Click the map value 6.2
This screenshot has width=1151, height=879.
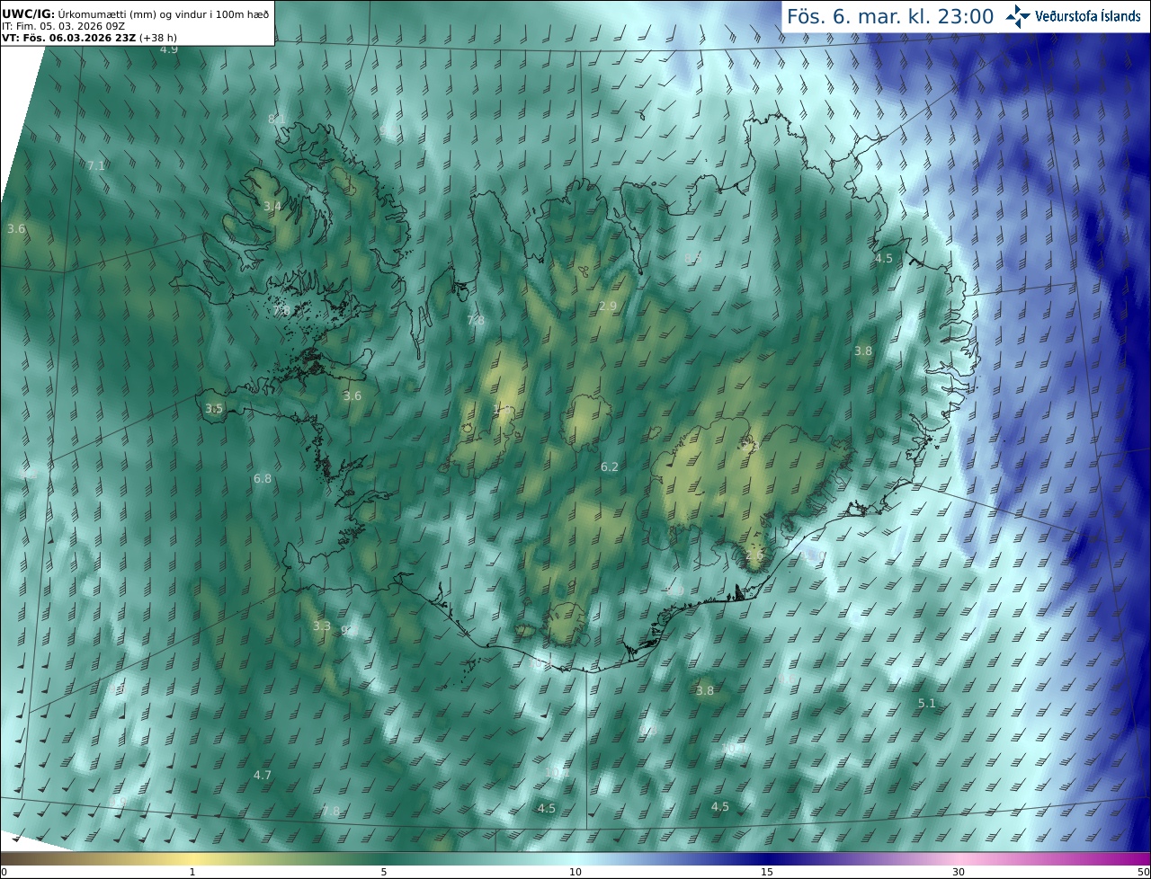coord(610,467)
